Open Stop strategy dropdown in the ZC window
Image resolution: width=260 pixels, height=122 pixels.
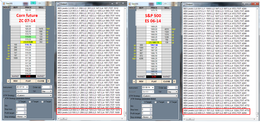pos(21,116)
